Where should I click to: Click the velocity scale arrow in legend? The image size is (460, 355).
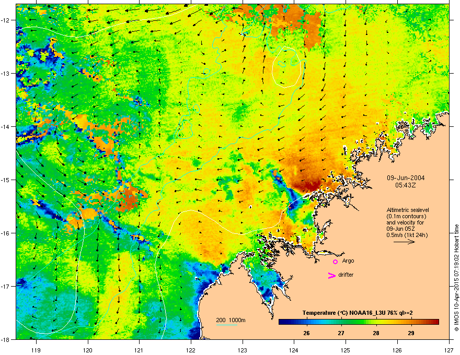(404, 242)
